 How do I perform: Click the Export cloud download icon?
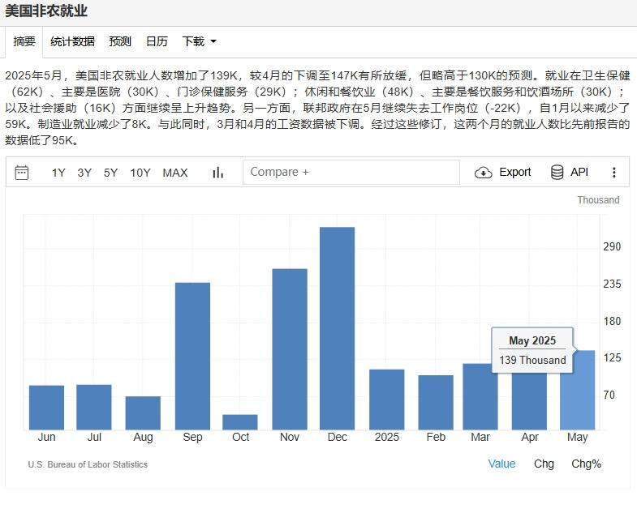coord(484,173)
